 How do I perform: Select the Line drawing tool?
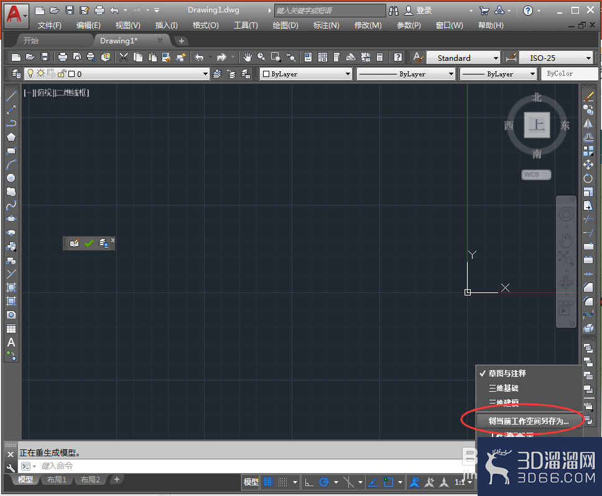coord(11,97)
